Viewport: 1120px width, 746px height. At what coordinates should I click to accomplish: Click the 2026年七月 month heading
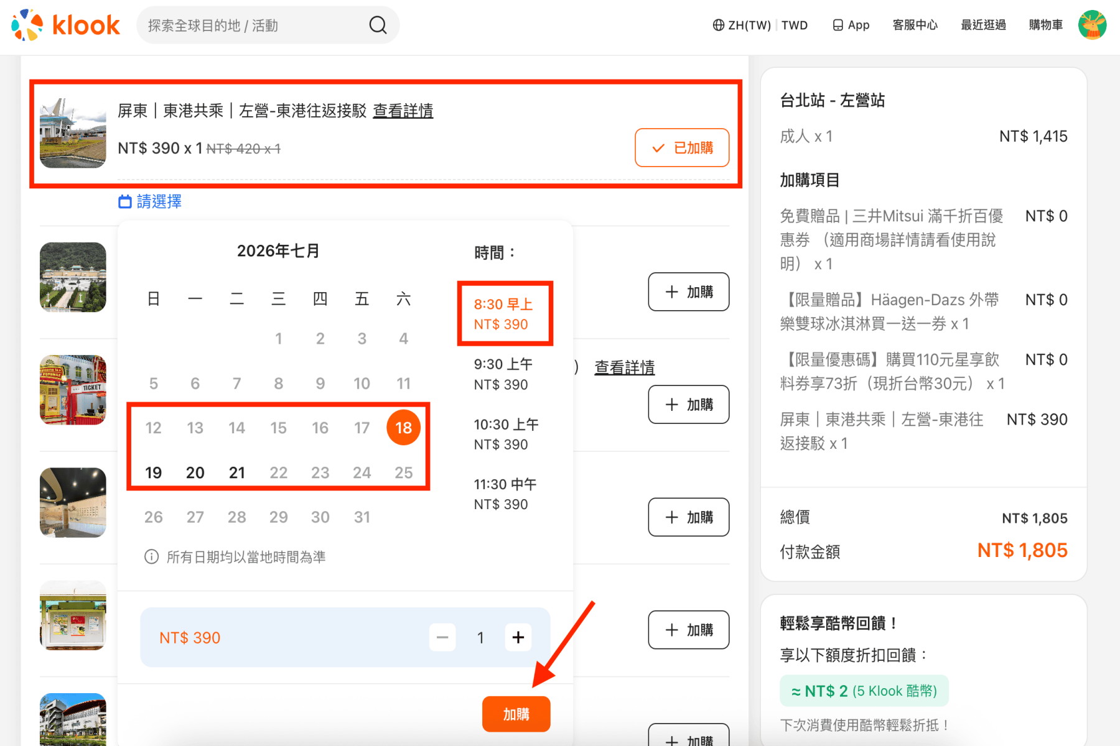tap(278, 251)
